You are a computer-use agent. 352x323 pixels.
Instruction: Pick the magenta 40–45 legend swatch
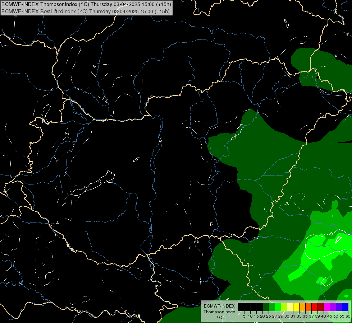pos(327,307)
